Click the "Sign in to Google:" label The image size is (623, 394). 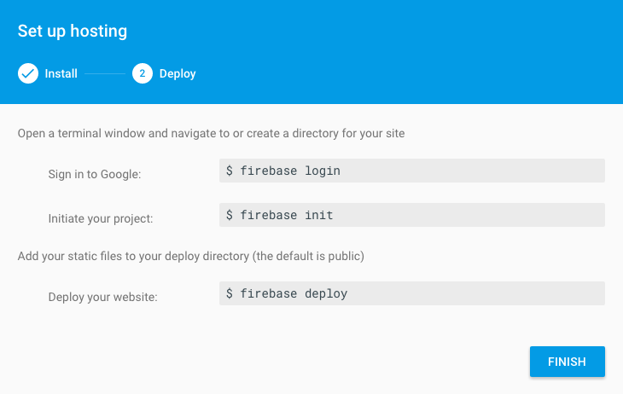pos(95,174)
